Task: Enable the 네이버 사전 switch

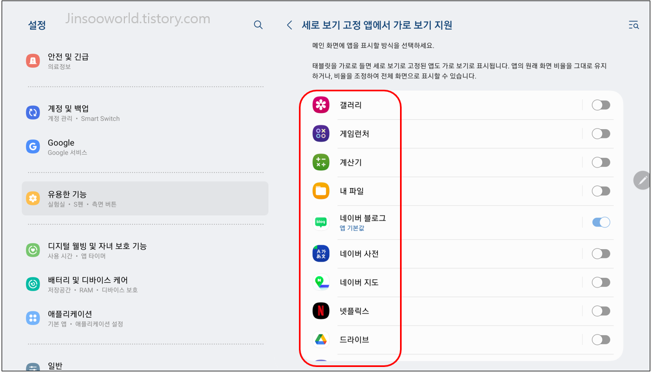Action: 601,253
